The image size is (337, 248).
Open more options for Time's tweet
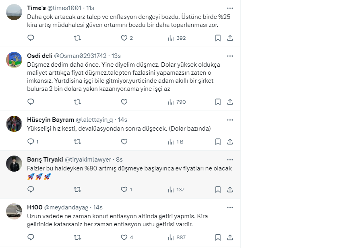[230, 8]
